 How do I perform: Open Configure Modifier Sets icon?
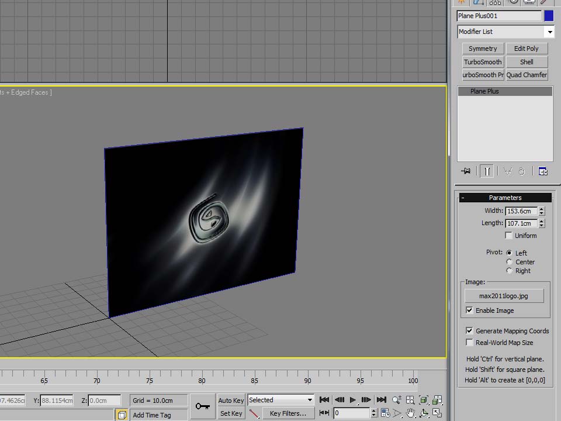point(543,171)
